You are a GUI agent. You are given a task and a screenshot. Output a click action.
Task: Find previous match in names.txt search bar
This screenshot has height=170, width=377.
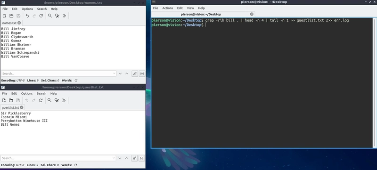[127, 74]
